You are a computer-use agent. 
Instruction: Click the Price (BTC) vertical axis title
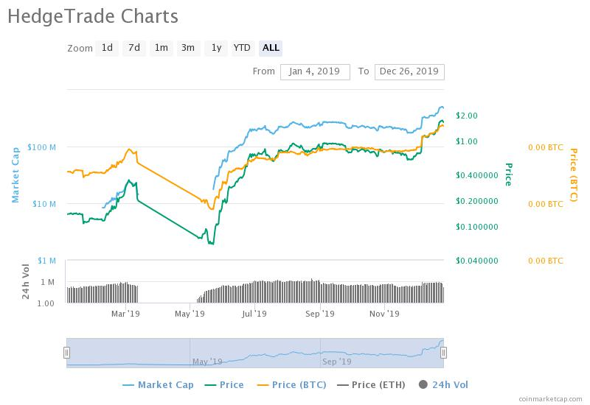tap(574, 175)
